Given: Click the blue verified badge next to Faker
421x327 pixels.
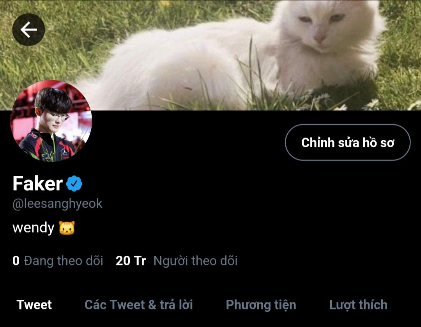Looking at the screenshot, I should [74, 184].
